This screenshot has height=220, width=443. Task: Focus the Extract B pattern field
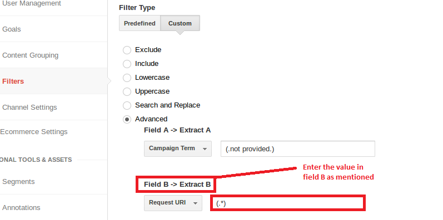point(288,203)
